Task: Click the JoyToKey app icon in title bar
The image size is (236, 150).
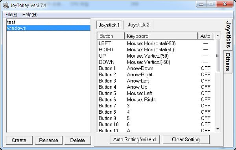Action: (x=6, y=6)
